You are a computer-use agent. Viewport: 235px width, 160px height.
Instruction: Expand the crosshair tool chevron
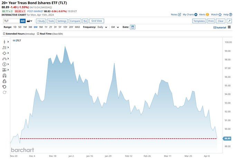click(8, 42)
